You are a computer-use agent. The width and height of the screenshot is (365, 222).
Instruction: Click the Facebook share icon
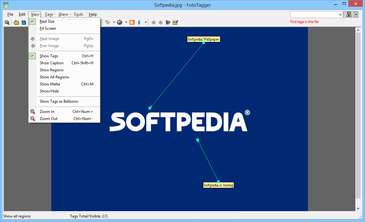(139, 22)
